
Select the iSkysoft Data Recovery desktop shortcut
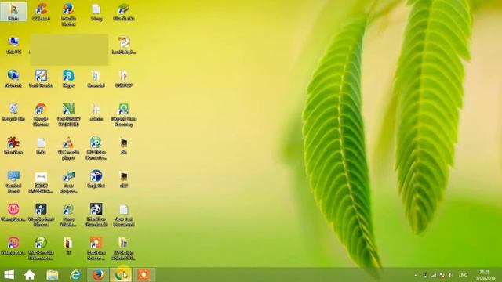coord(124,114)
